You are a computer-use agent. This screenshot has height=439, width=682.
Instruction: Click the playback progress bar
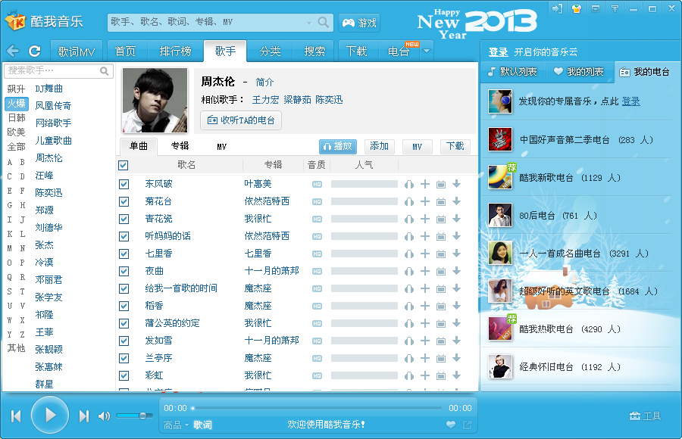317,408
